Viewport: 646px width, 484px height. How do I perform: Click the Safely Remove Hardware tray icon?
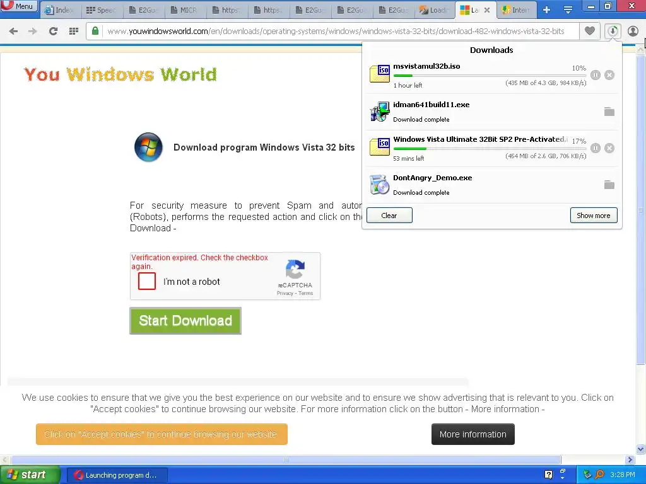click(588, 475)
